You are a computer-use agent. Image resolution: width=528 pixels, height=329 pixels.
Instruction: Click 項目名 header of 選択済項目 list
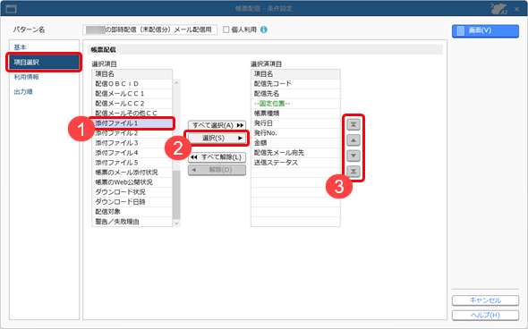click(295, 74)
